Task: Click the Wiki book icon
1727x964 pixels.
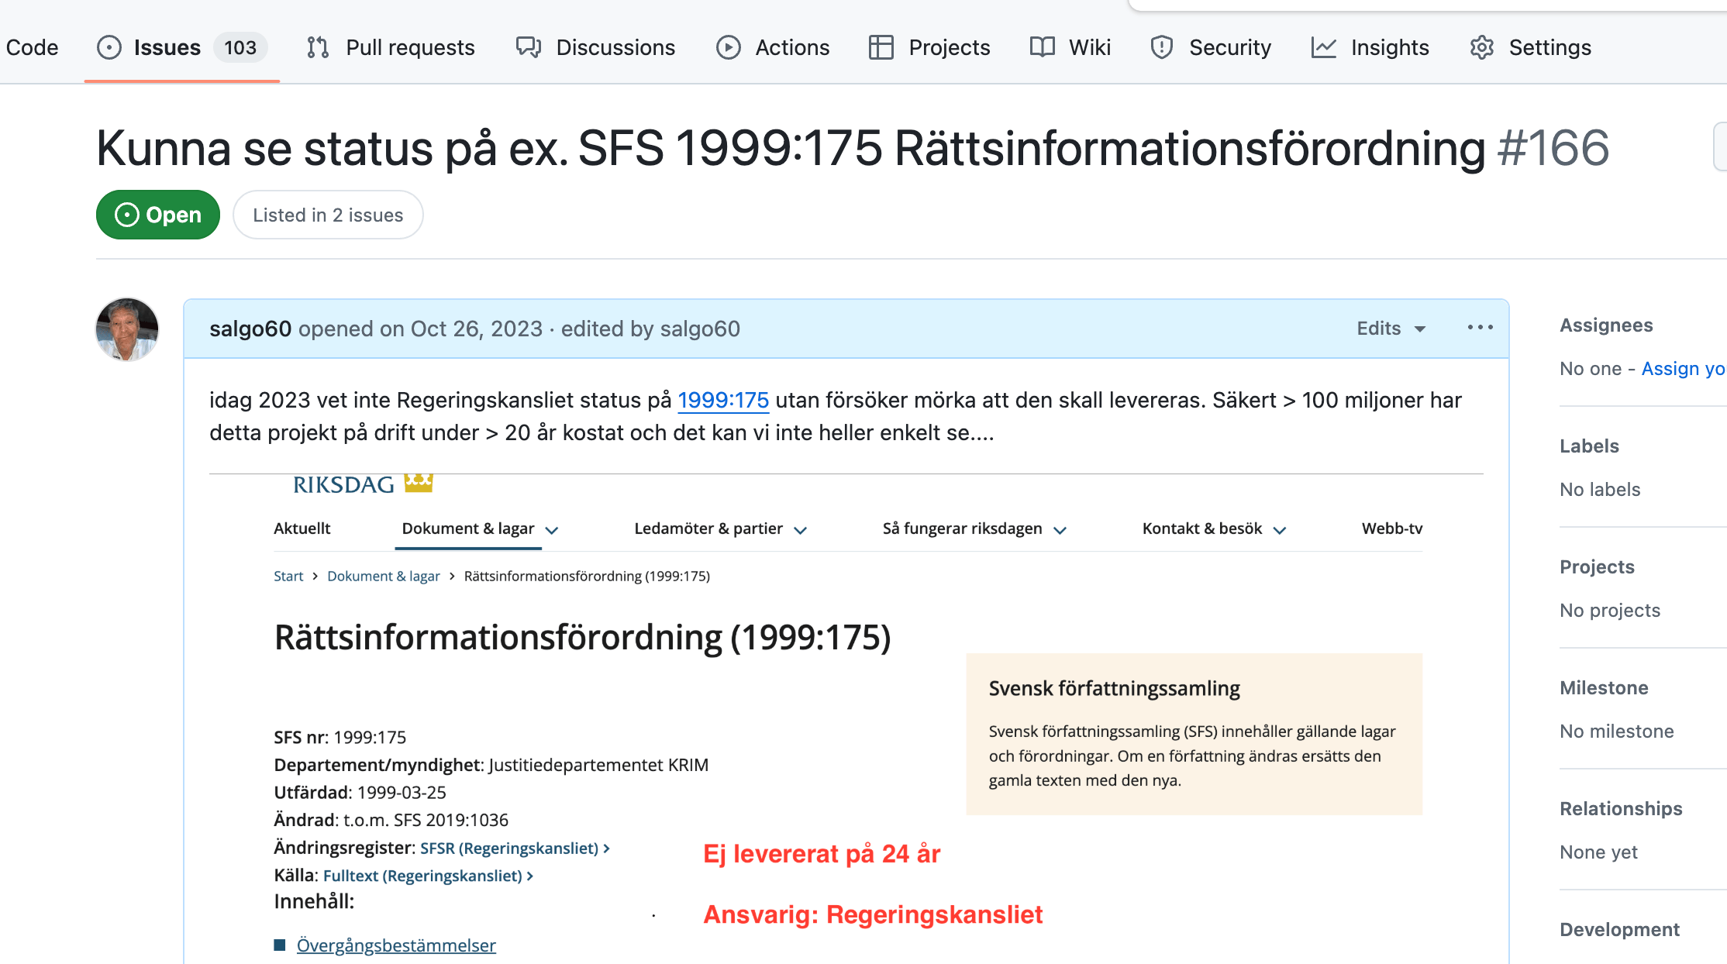Action: pos(1043,48)
